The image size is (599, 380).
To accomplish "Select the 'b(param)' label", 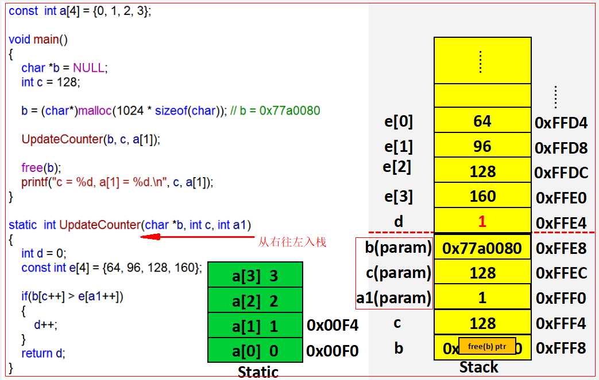I will [398, 248].
